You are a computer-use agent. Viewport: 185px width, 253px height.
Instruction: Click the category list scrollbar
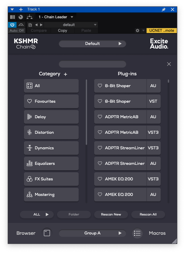pos(86,112)
